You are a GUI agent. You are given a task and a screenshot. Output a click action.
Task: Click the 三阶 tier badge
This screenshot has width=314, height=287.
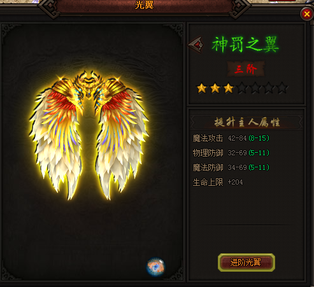[246, 69]
